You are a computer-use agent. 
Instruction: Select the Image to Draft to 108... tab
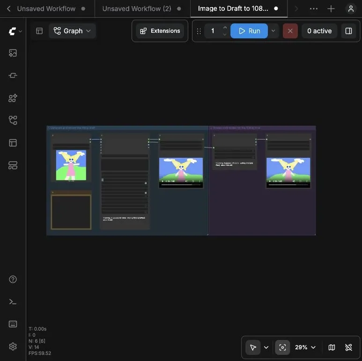[233, 9]
